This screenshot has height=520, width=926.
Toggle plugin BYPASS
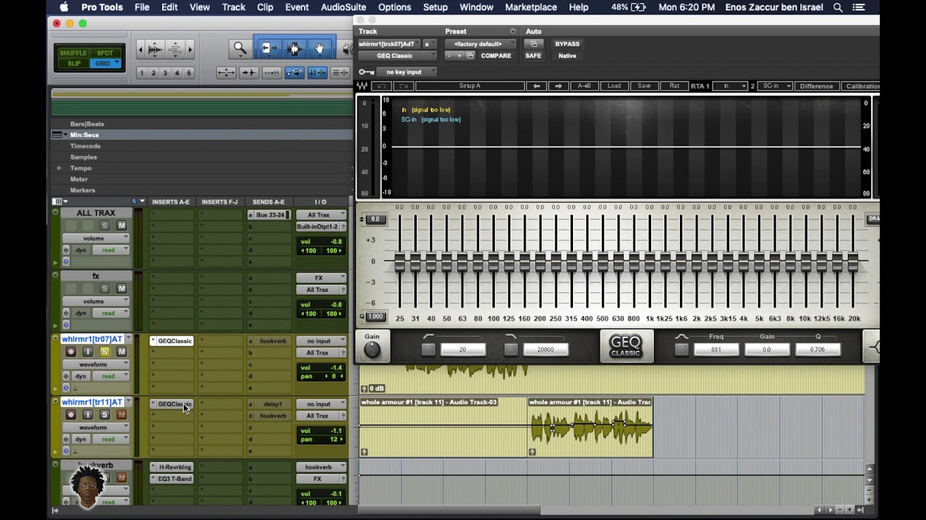tap(567, 44)
